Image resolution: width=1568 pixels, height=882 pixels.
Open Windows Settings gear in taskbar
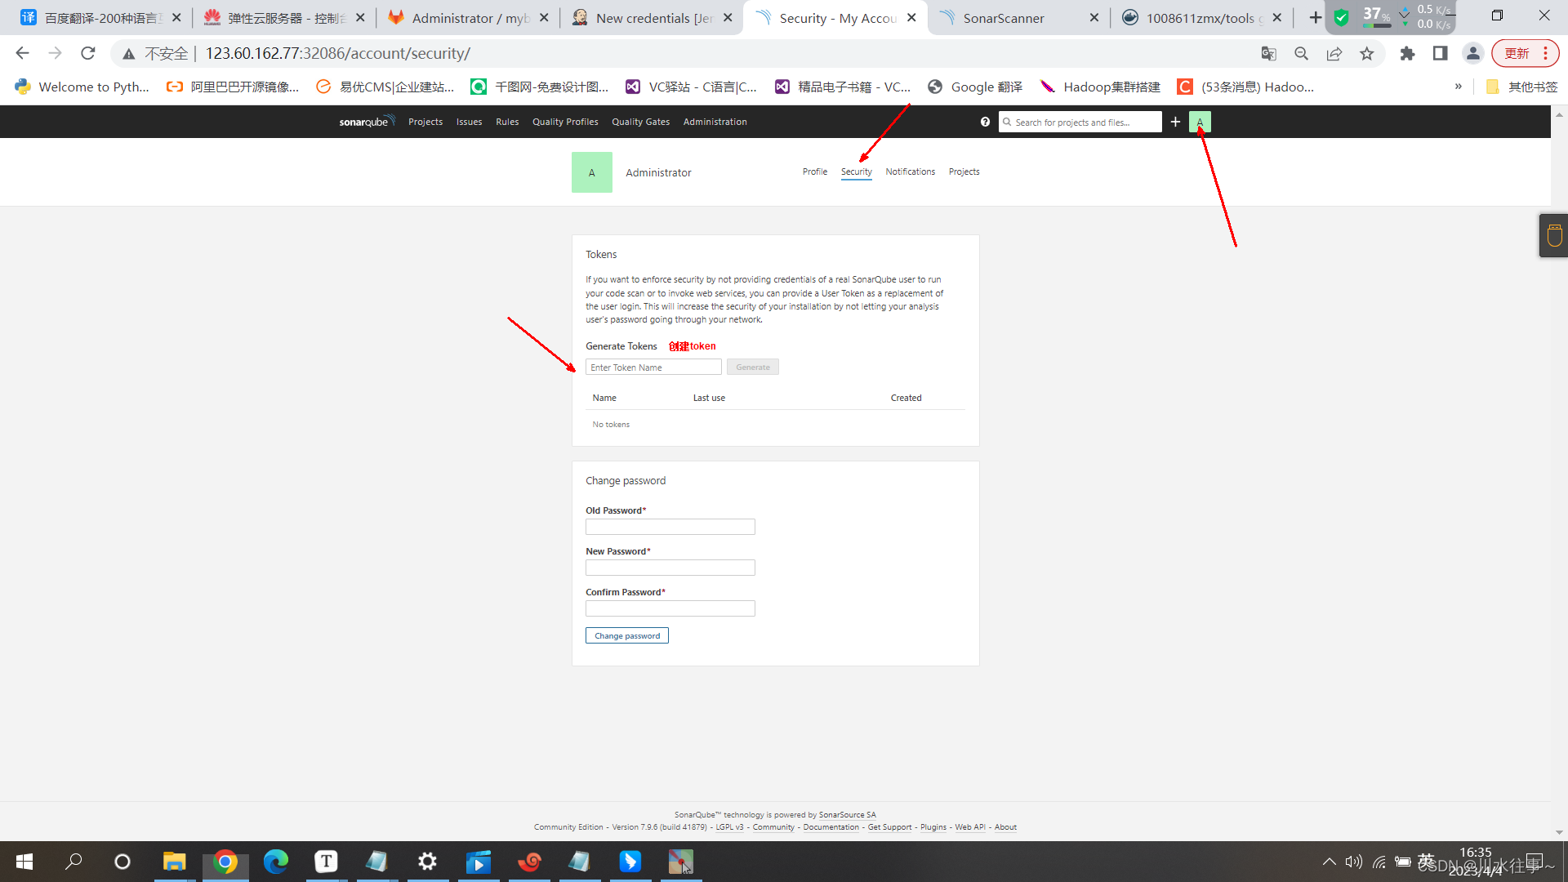(427, 862)
